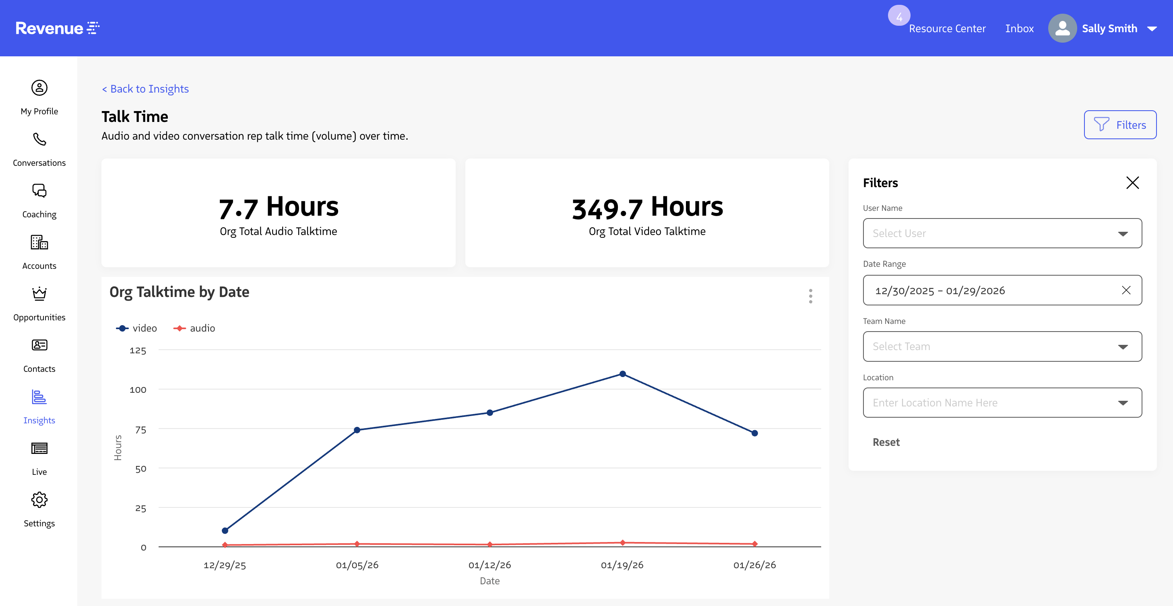
Task: Click the Opportunities crown icon
Action: point(39,294)
